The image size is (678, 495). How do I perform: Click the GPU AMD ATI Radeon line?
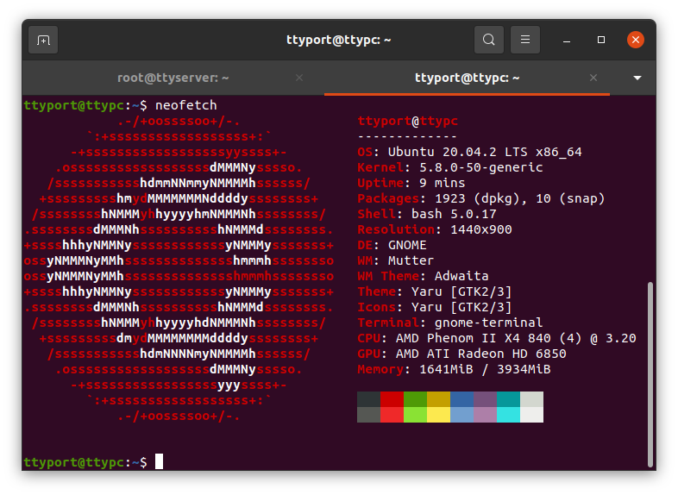point(461,354)
